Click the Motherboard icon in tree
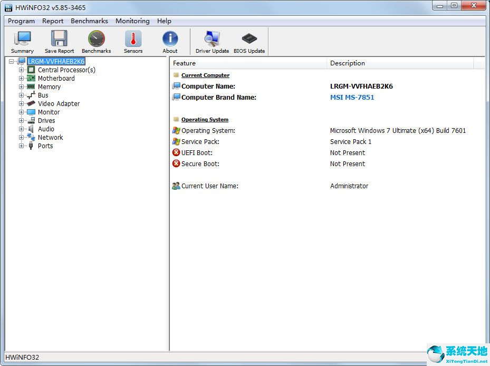This screenshot has width=490, height=366. (31, 78)
